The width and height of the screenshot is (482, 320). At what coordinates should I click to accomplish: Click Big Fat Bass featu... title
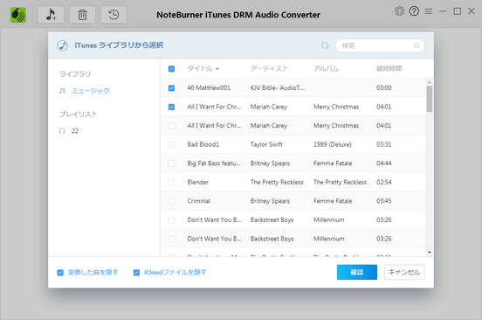214,163
